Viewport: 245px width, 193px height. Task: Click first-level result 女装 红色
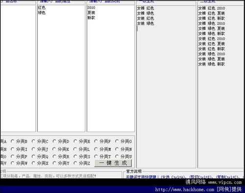click(146, 18)
